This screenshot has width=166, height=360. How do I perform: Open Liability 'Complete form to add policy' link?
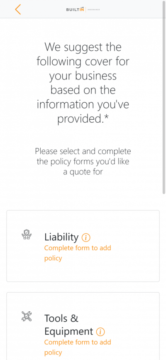(x=78, y=253)
